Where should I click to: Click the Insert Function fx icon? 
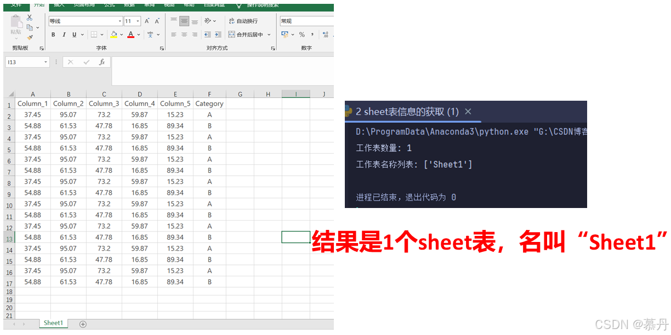pyautogui.click(x=103, y=62)
